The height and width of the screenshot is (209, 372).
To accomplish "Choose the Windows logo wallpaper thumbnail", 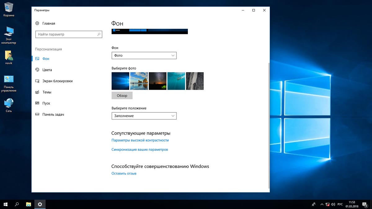I will 120,81.
